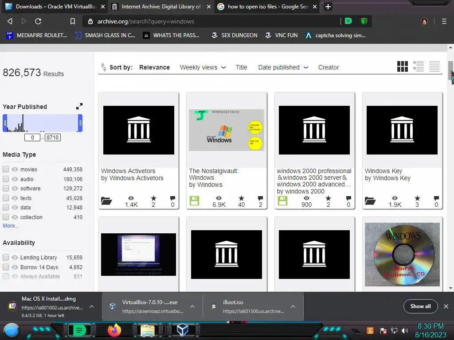The height and width of the screenshot is (340, 454).
Task: Bookmark this page with the bookmark icon
Action: (73, 21)
